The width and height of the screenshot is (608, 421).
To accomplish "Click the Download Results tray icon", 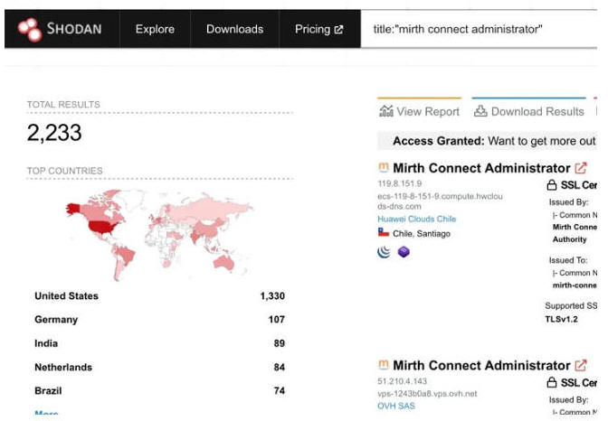I will click(480, 111).
